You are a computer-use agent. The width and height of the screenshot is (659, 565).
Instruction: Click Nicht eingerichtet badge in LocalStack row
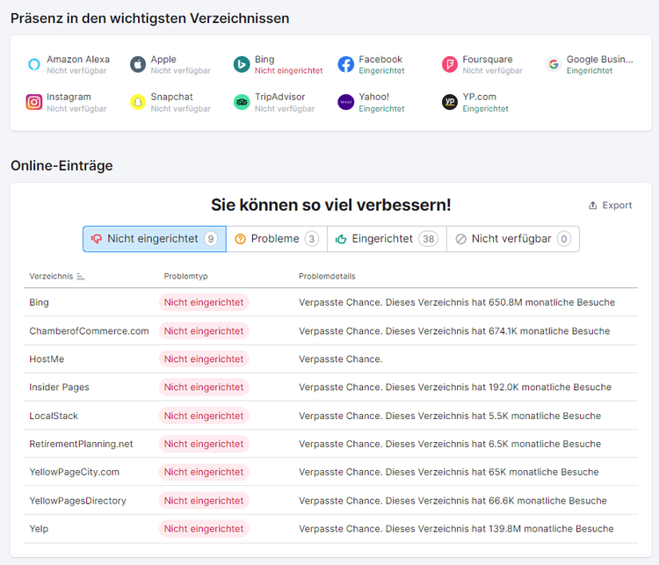(x=204, y=416)
